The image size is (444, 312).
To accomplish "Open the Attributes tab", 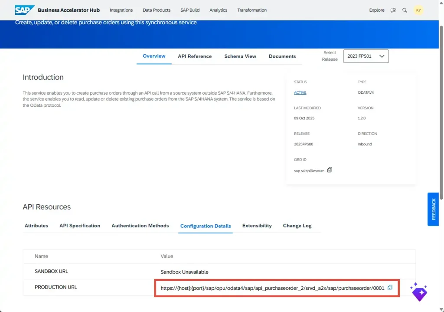I will (x=36, y=226).
